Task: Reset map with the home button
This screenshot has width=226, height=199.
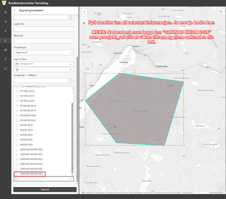Action: [x=84, y=23]
